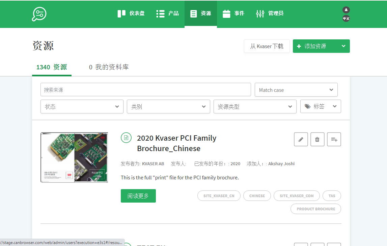Open the 产品 products menu
The width and height of the screenshot is (387, 246).
coord(168,13)
